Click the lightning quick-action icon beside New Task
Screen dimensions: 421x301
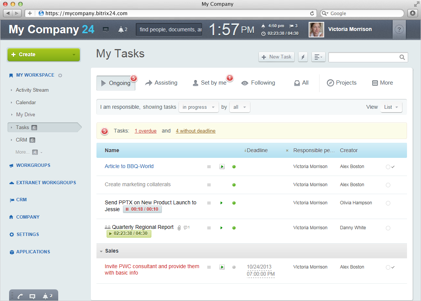coord(303,57)
